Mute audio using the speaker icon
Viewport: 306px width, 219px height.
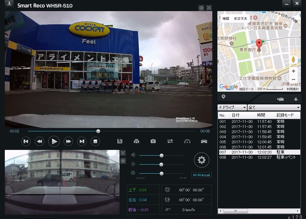(x=134, y=155)
